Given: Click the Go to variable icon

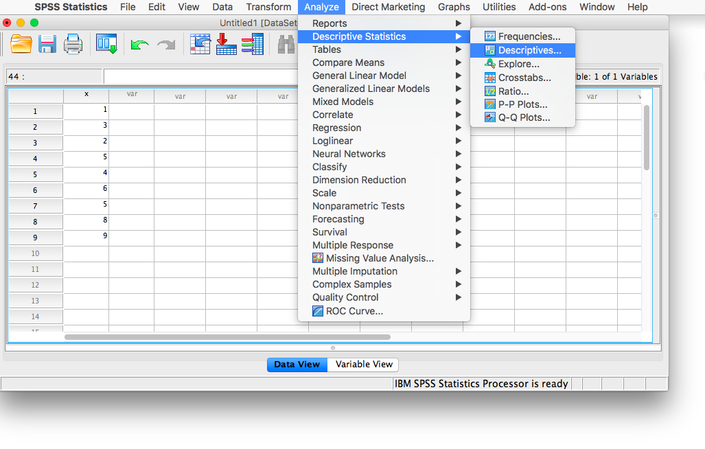Looking at the screenshot, I should 227,45.
